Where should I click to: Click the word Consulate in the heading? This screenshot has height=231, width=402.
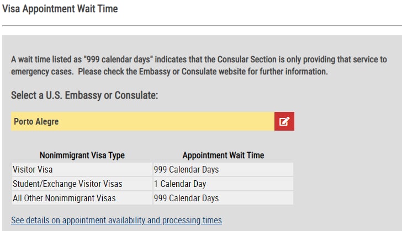[x=135, y=95]
